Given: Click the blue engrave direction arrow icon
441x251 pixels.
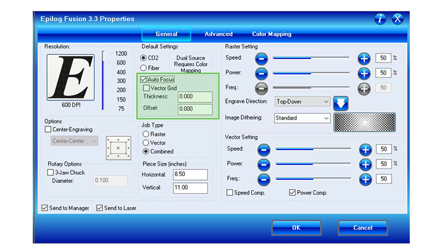Looking at the screenshot, I should tap(340, 102).
